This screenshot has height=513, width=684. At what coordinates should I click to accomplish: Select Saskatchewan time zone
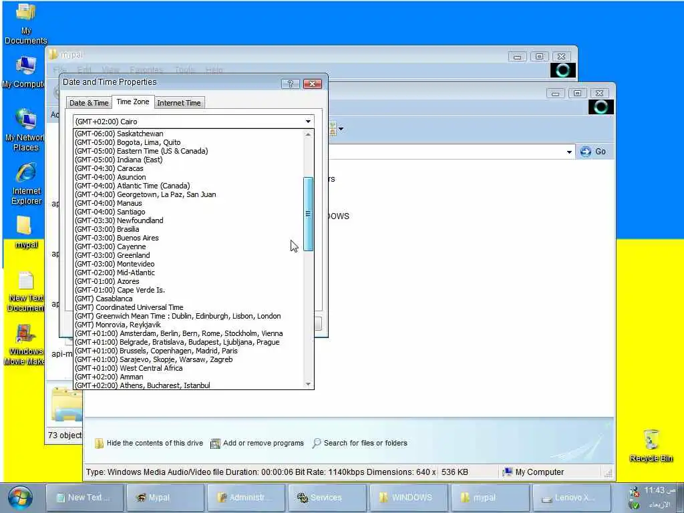click(x=188, y=134)
